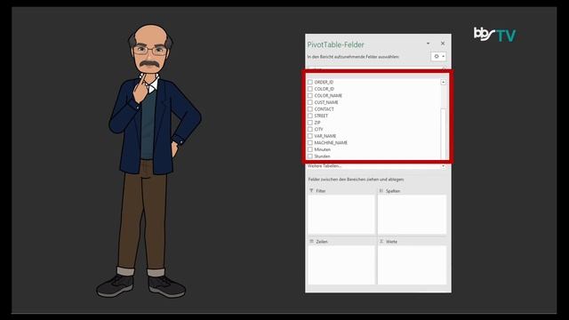The height and width of the screenshot is (320, 569).
Task: Check the COLOR_ID field checkbox
Action: point(310,89)
